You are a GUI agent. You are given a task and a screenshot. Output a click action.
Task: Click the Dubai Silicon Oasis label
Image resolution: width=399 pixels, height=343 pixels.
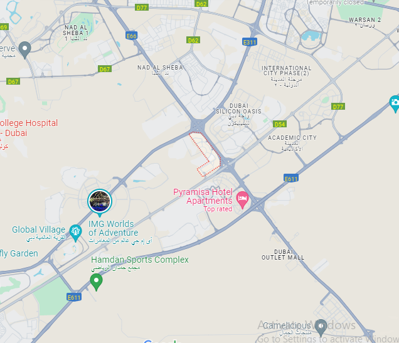pyautogui.click(x=238, y=108)
